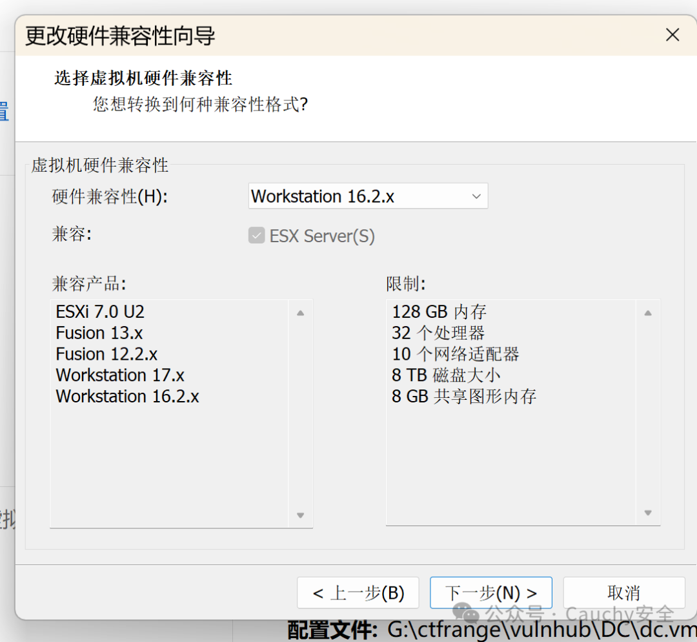
Task: Click the 8 GB 共享图形内存 limitation entry
Action: [x=464, y=396]
